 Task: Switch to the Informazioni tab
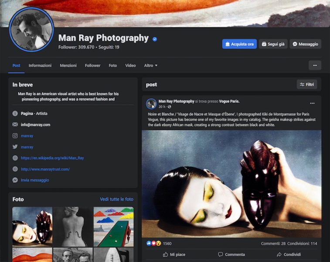pos(40,65)
